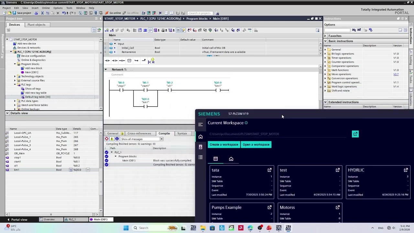Collapse Basic instructions section
This screenshot has height=233, width=414.
tap(325, 41)
